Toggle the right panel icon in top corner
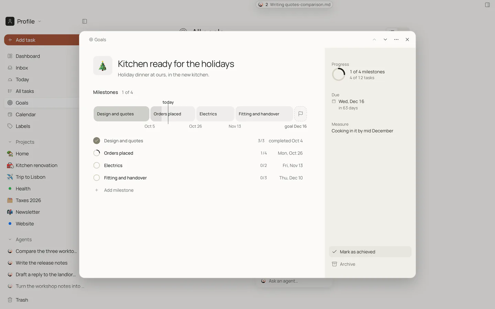This screenshot has height=309, width=495. [x=487, y=5]
